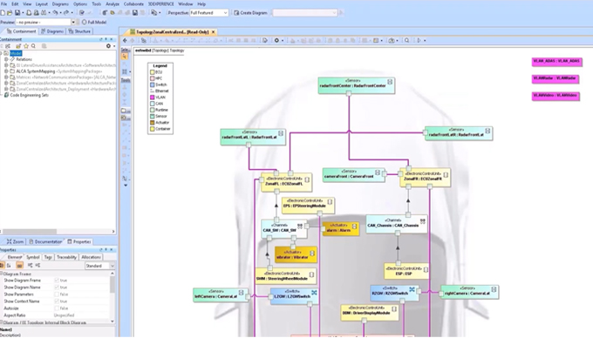Screen dimensions: 593x338
Task: Click the Print icon in main toolbar
Action: 37,13
